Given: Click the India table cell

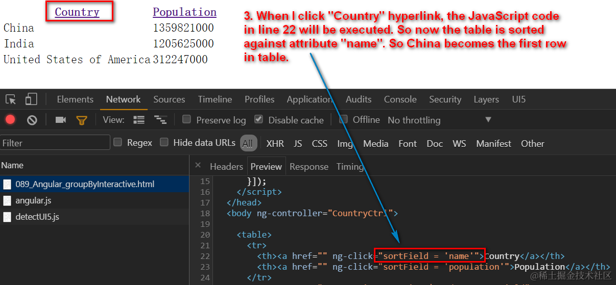Looking at the screenshot, I should (19, 43).
